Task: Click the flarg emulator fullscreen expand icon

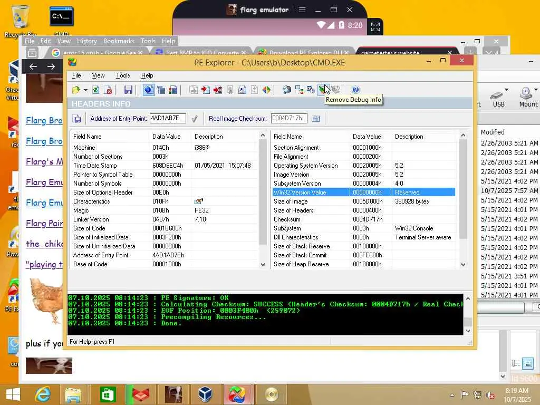Action: (375, 27)
